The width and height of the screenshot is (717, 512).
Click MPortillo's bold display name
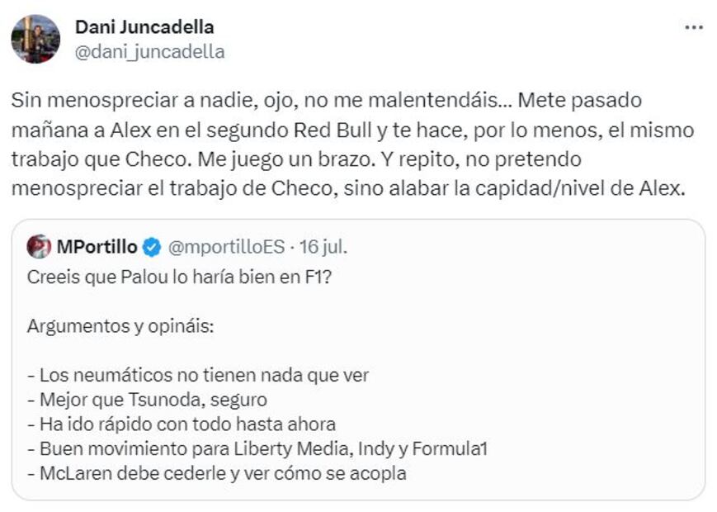[x=98, y=244]
